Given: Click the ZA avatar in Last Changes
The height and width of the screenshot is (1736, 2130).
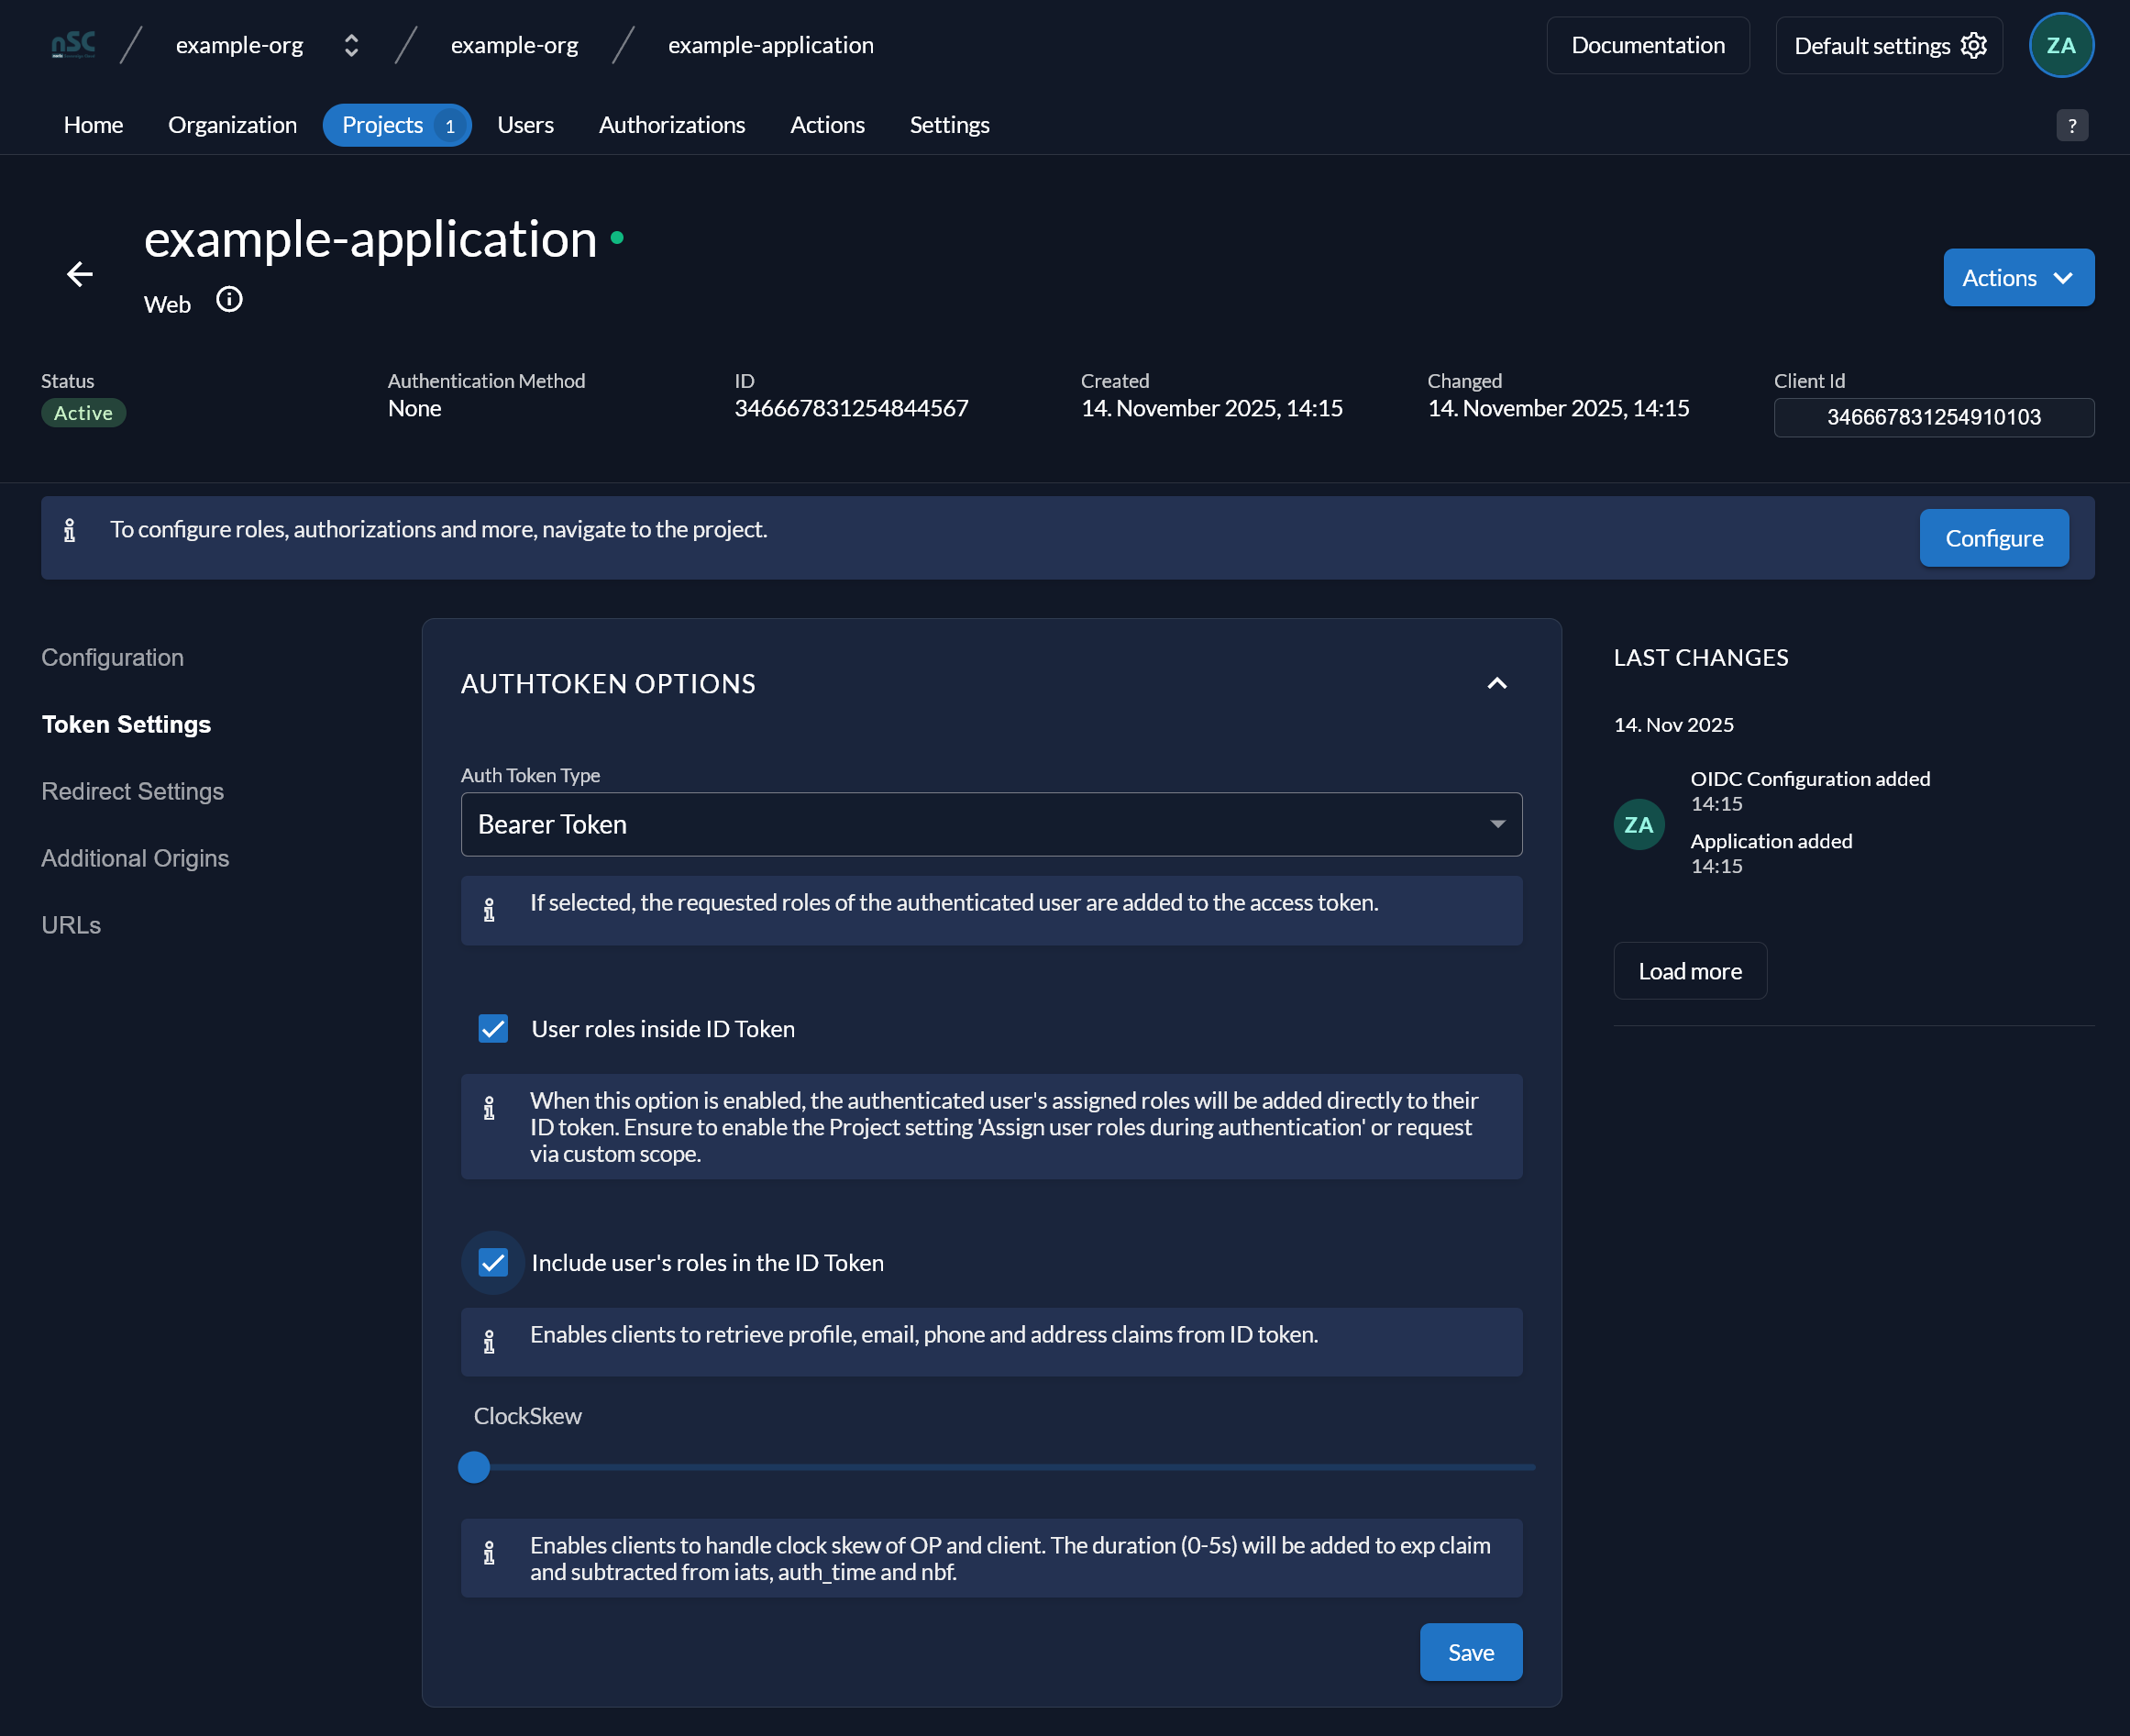Looking at the screenshot, I should tap(1638, 824).
